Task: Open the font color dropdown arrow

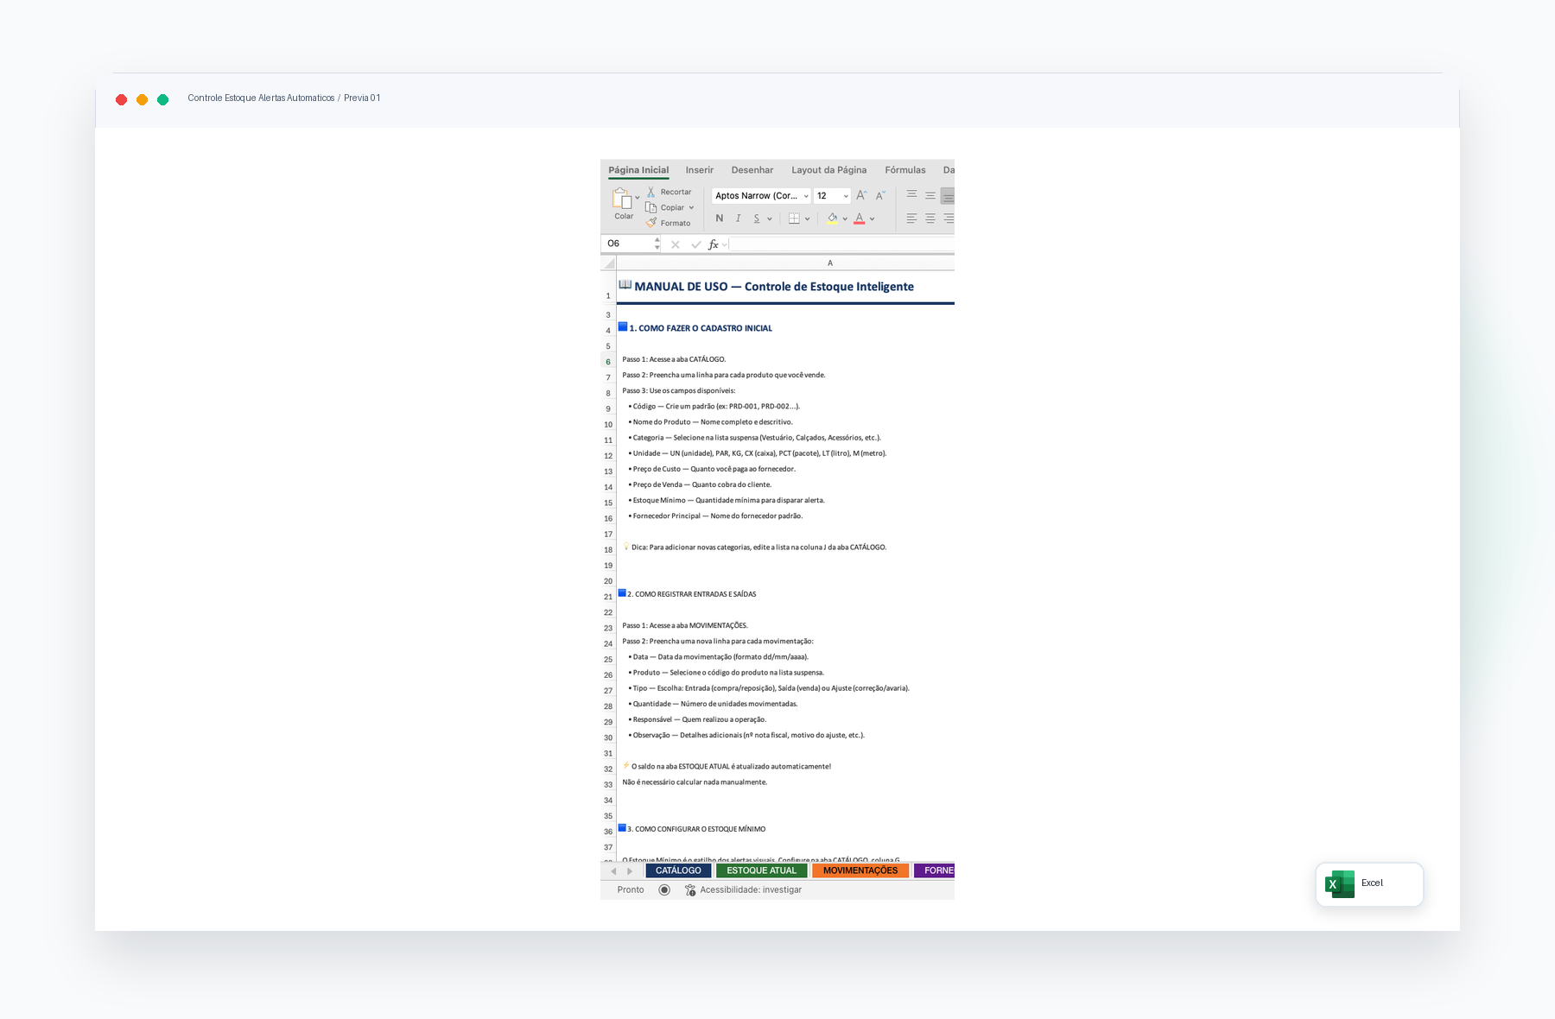Action: (873, 218)
